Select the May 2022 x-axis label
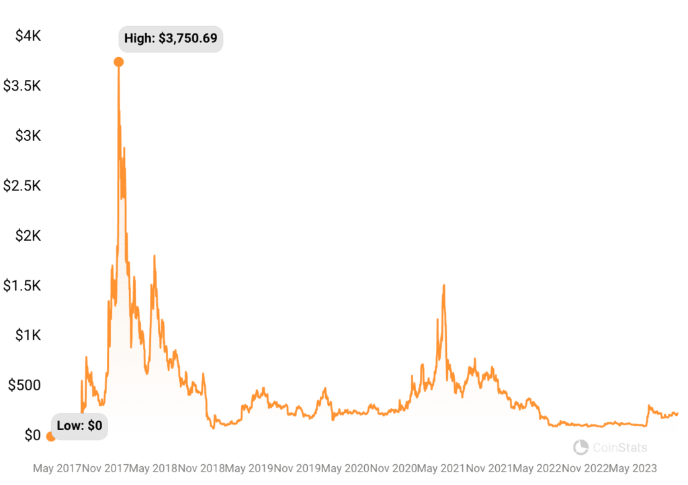 coord(537,468)
